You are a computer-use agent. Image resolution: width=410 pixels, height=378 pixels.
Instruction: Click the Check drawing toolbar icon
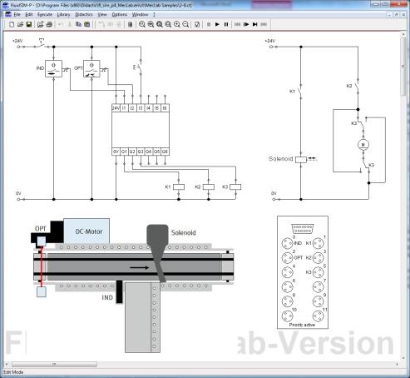[197, 24]
